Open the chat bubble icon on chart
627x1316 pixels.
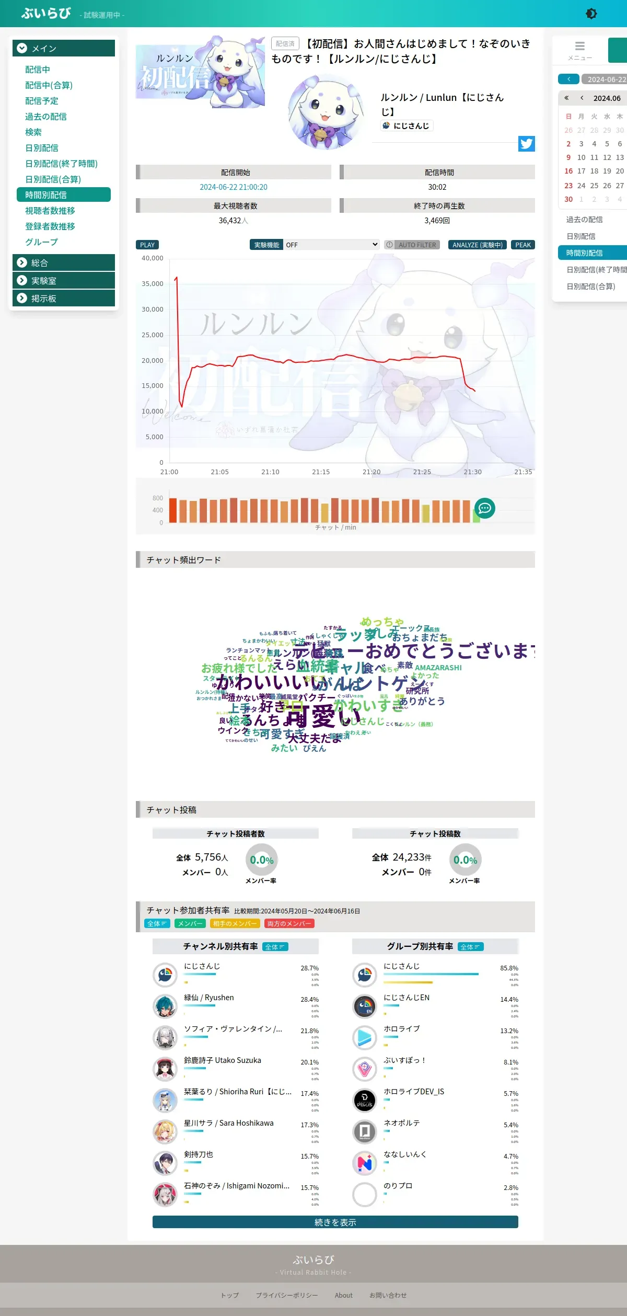click(x=484, y=508)
